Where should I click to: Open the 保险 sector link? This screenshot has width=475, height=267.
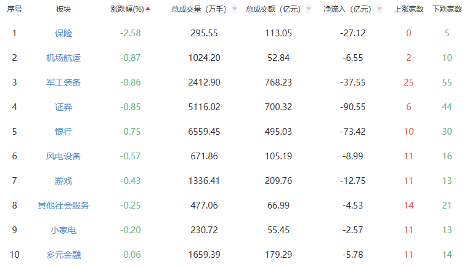63,33
